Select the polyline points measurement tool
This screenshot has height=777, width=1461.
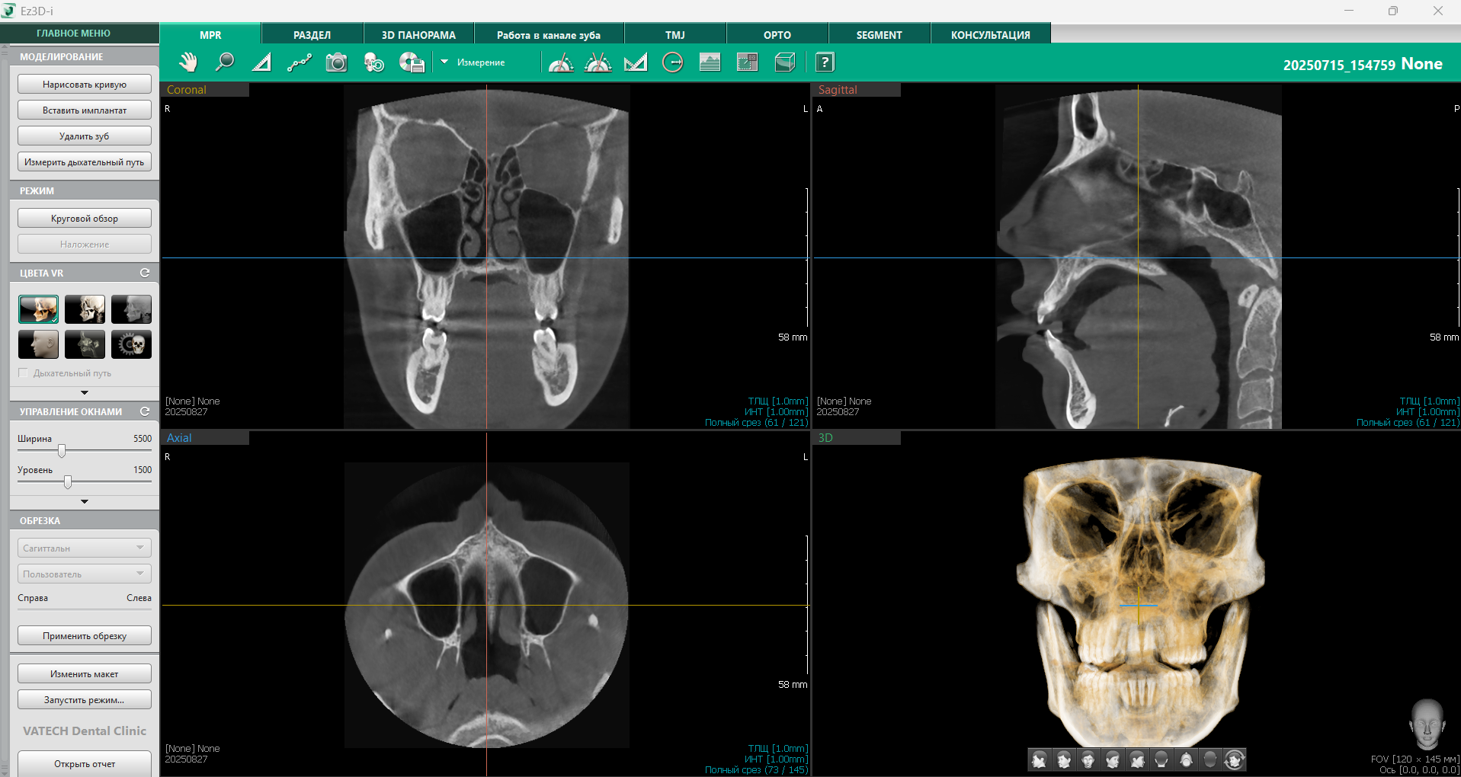click(299, 62)
